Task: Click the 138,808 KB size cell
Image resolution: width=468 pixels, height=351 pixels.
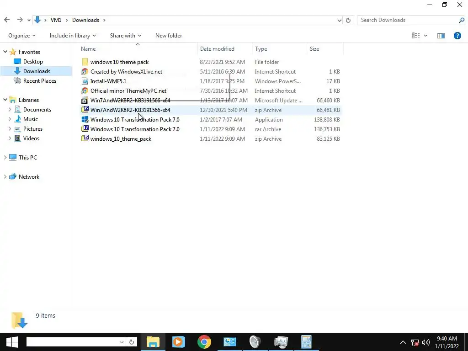Action: (x=327, y=119)
